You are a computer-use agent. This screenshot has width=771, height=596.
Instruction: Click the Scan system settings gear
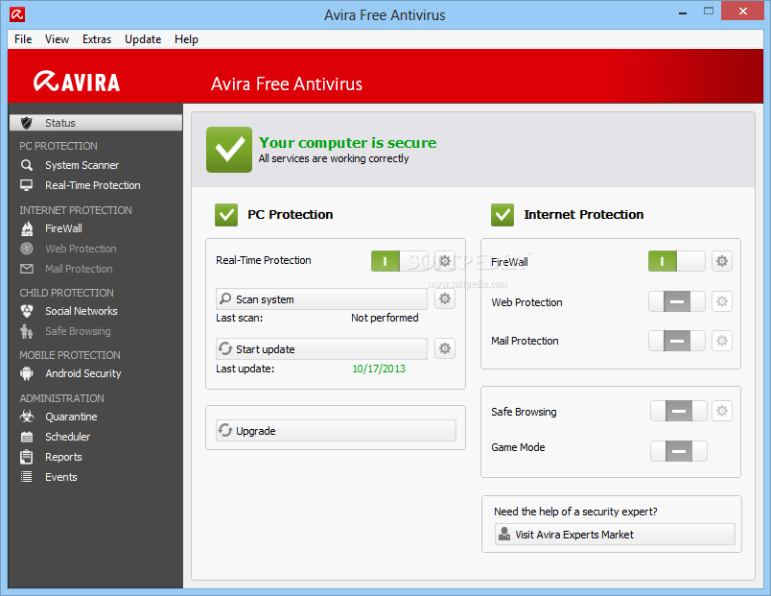coord(445,299)
